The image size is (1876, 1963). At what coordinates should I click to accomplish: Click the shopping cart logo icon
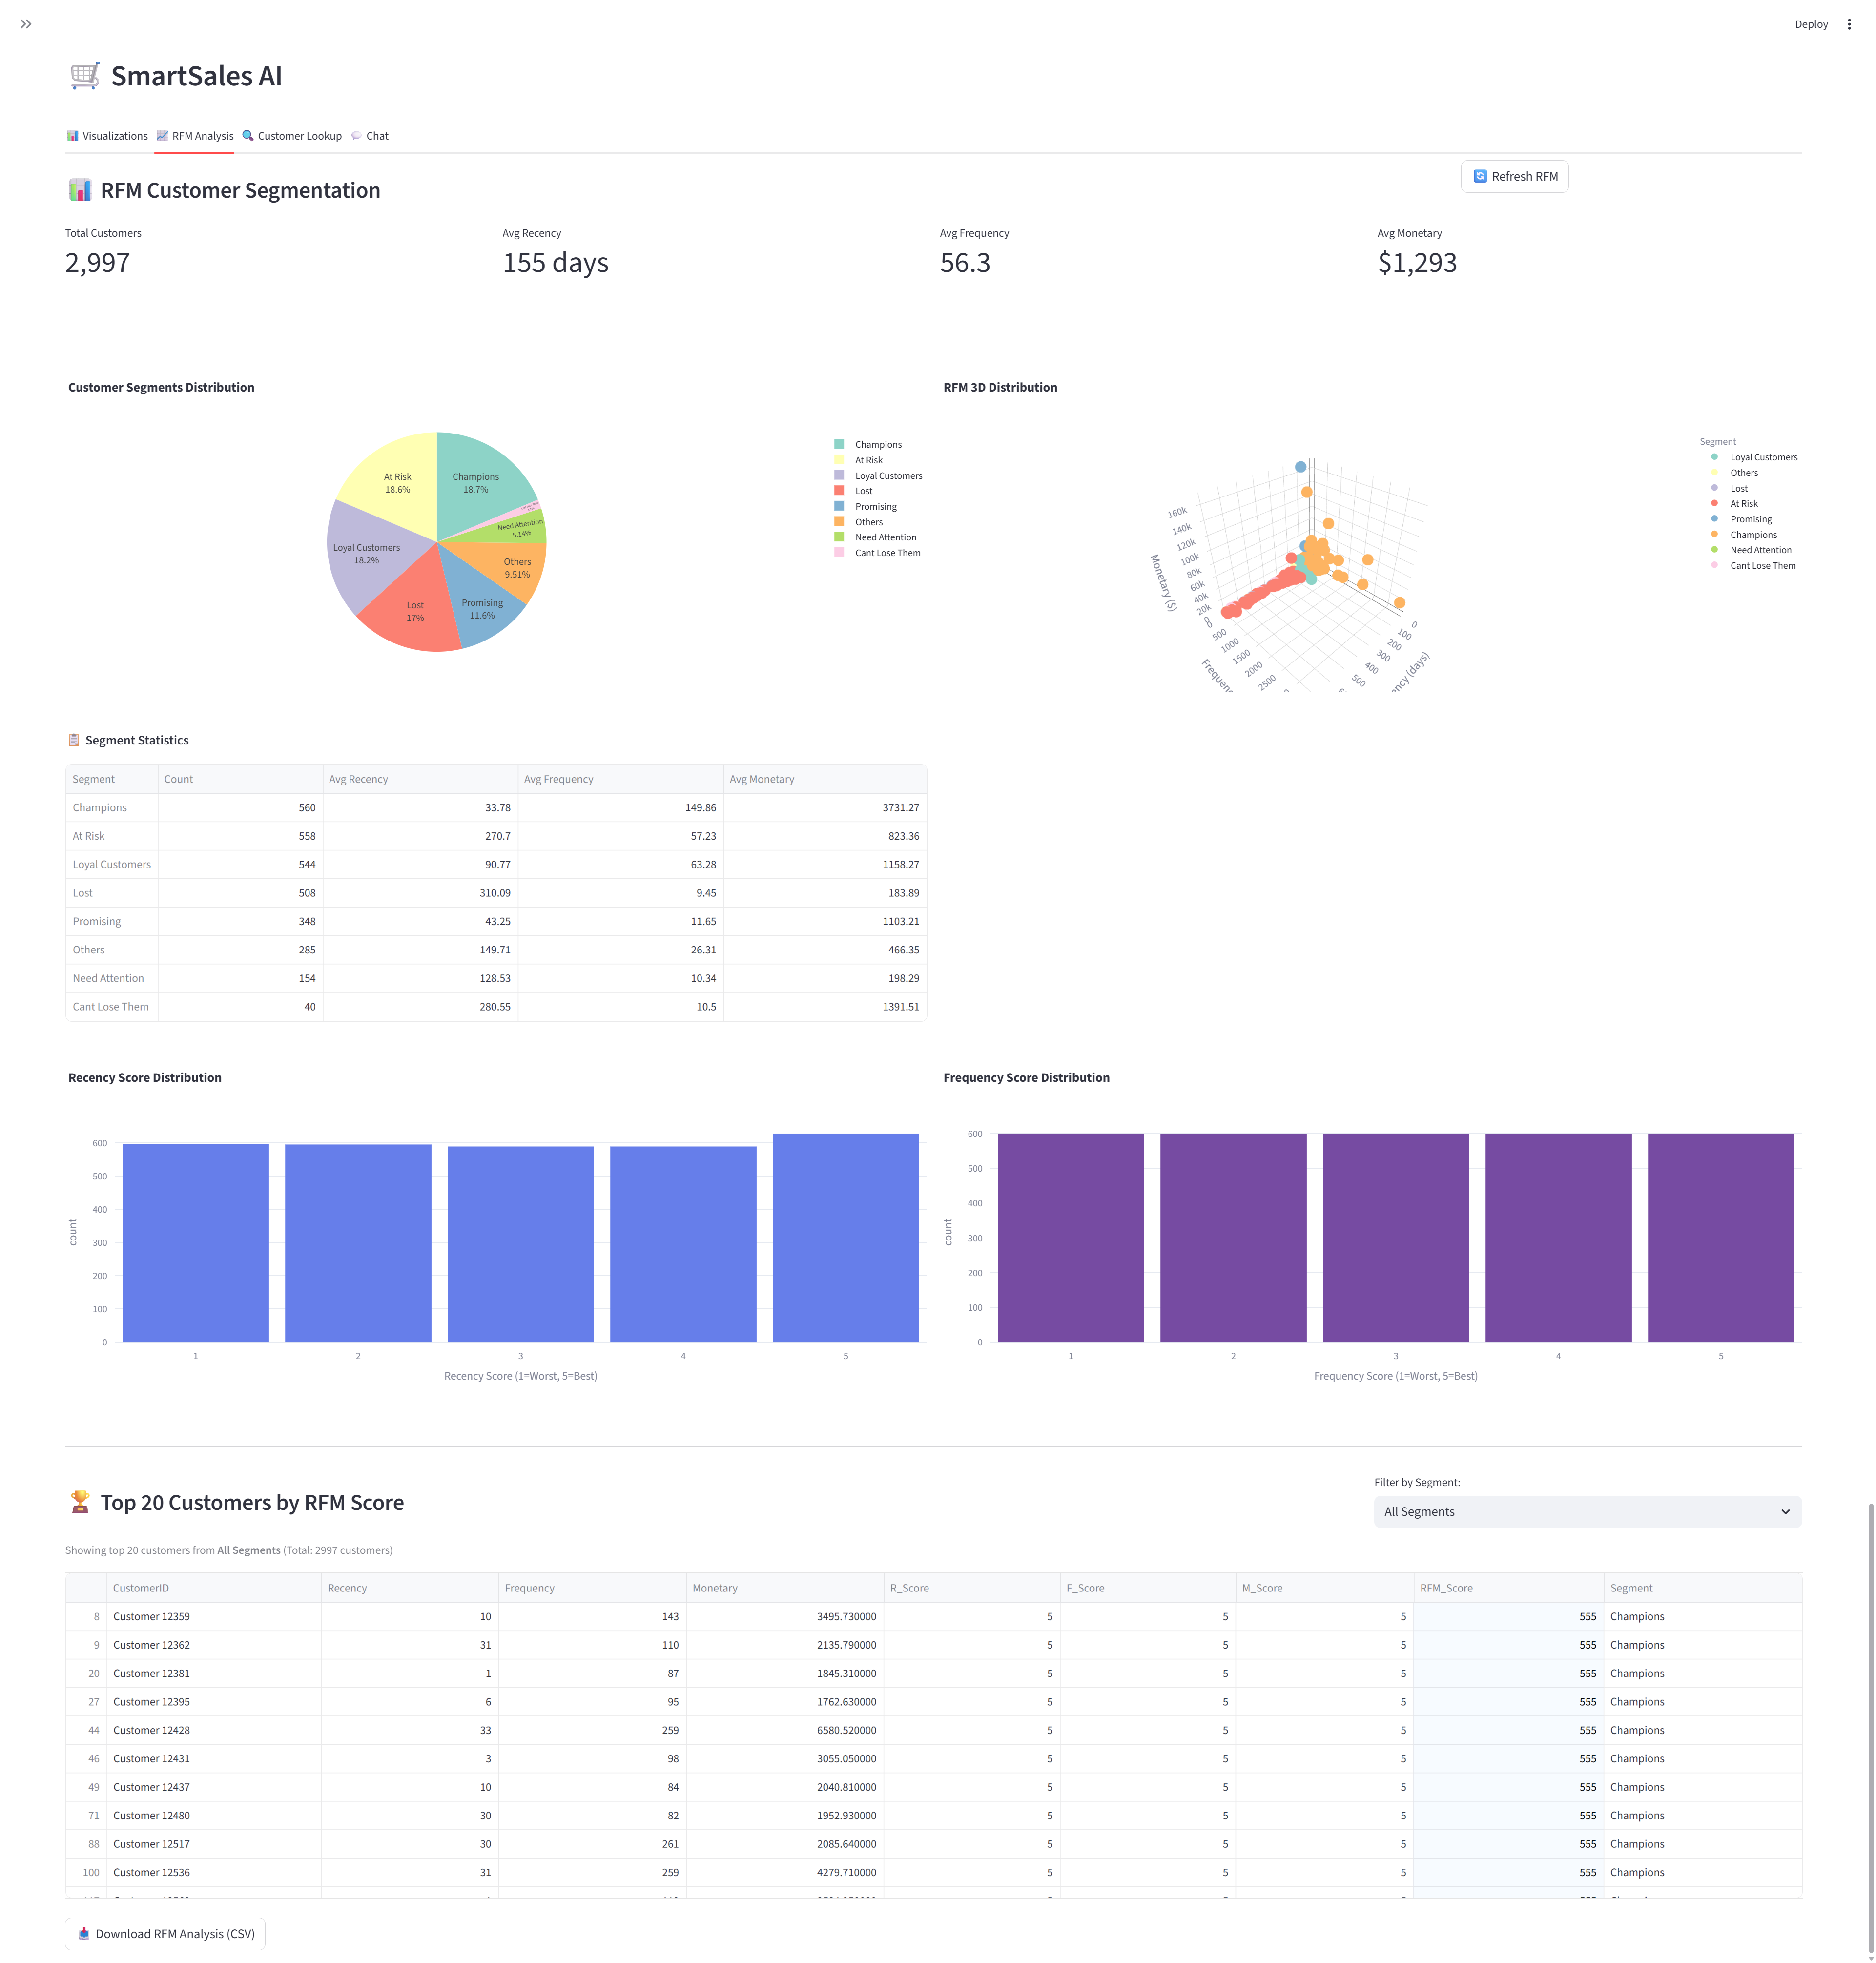click(85, 76)
